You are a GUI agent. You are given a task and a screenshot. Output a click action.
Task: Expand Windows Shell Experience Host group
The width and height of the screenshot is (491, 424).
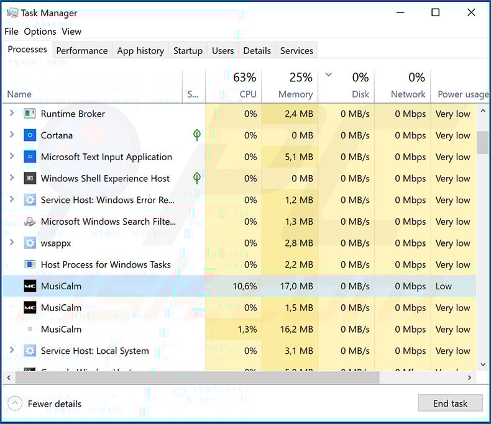pos(12,178)
